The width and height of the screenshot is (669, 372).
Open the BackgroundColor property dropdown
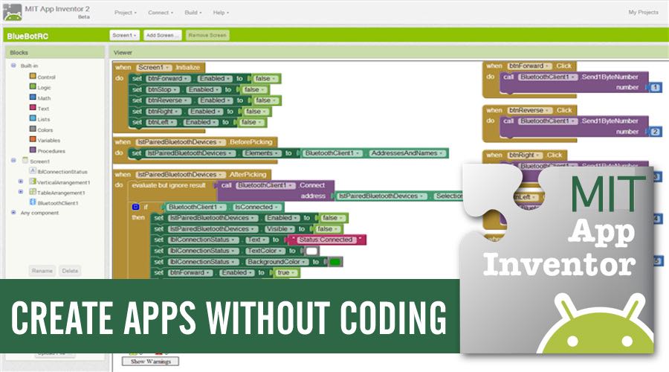tap(277, 262)
